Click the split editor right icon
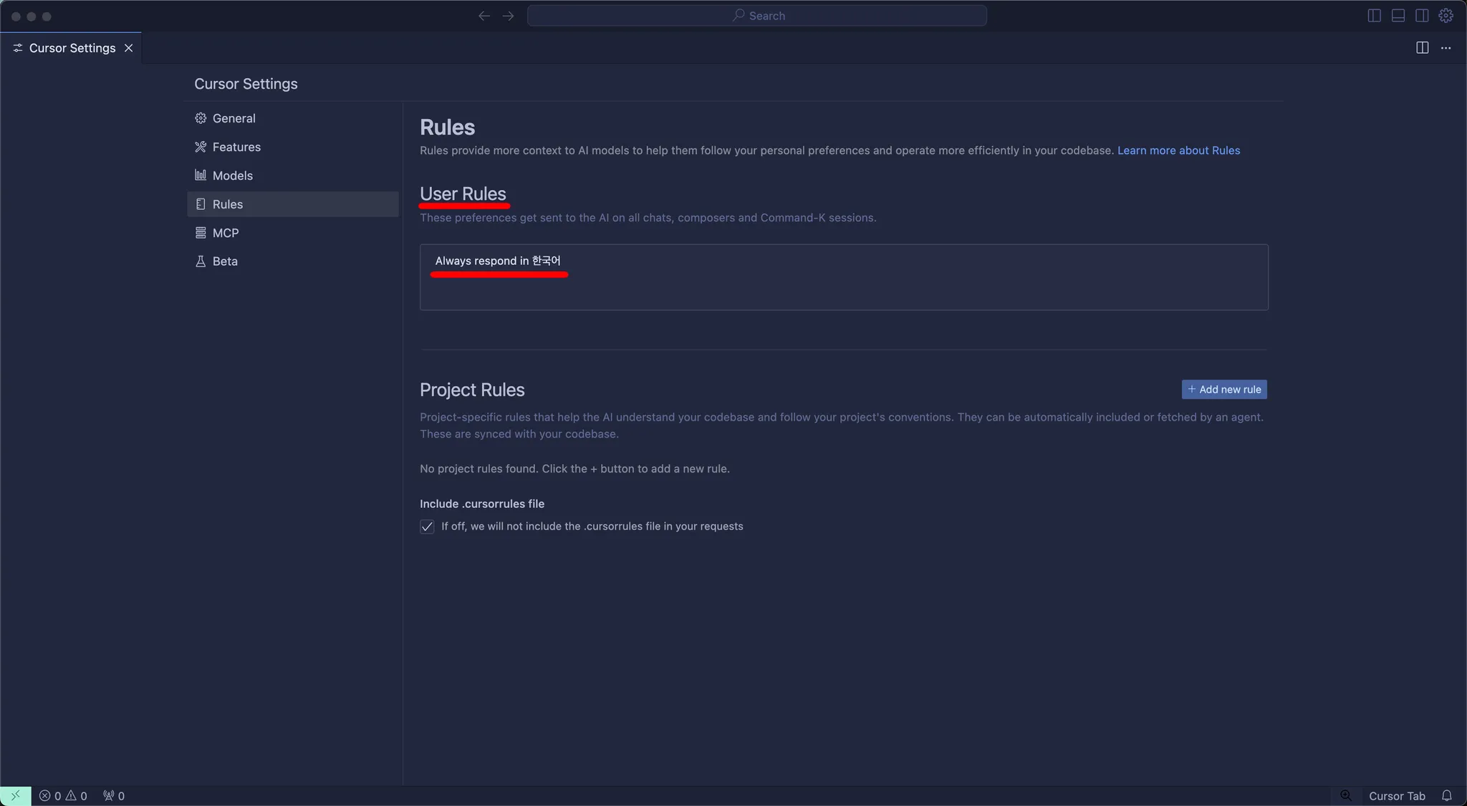1467x806 pixels. tap(1423, 48)
